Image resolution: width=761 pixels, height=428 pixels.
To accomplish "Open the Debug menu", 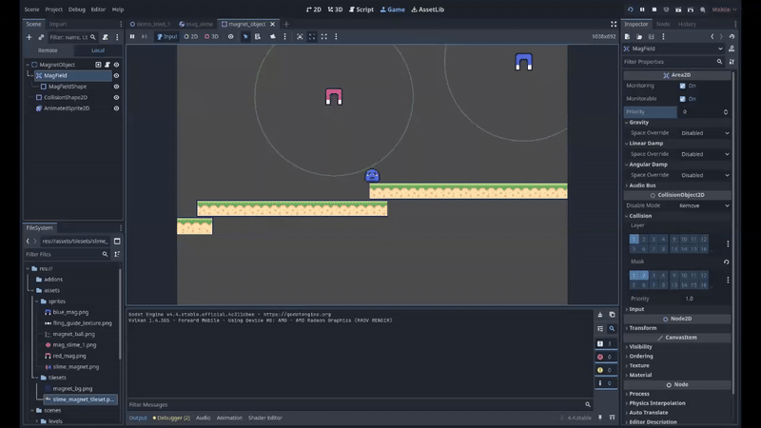I will [x=77, y=10].
